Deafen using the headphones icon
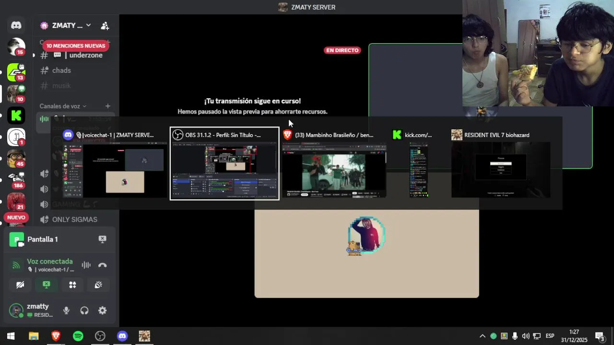The height and width of the screenshot is (345, 614). click(x=84, y=310)
